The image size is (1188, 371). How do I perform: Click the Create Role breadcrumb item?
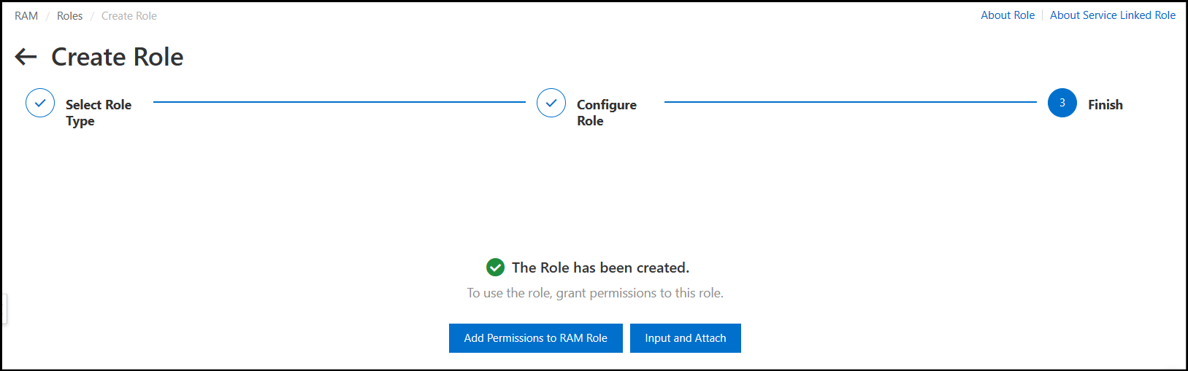(129, 16)
